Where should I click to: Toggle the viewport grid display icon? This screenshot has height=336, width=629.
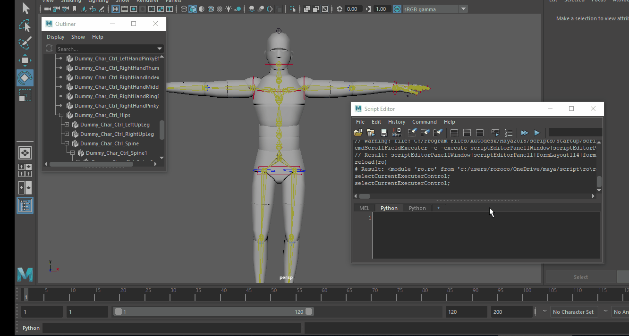pyautogui.click(x=115, y=8)
